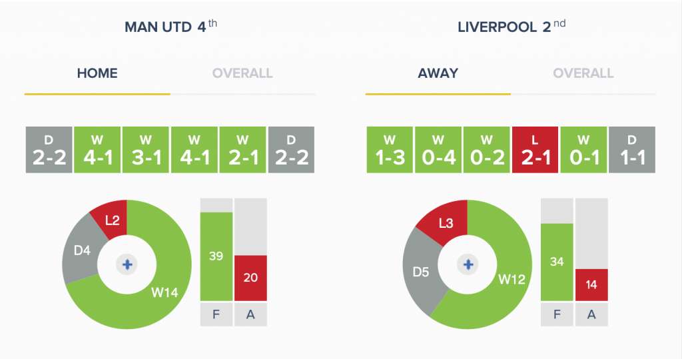
Task: Click Liverpool 0-4 win result tile
Action: [x=438, y=150]
